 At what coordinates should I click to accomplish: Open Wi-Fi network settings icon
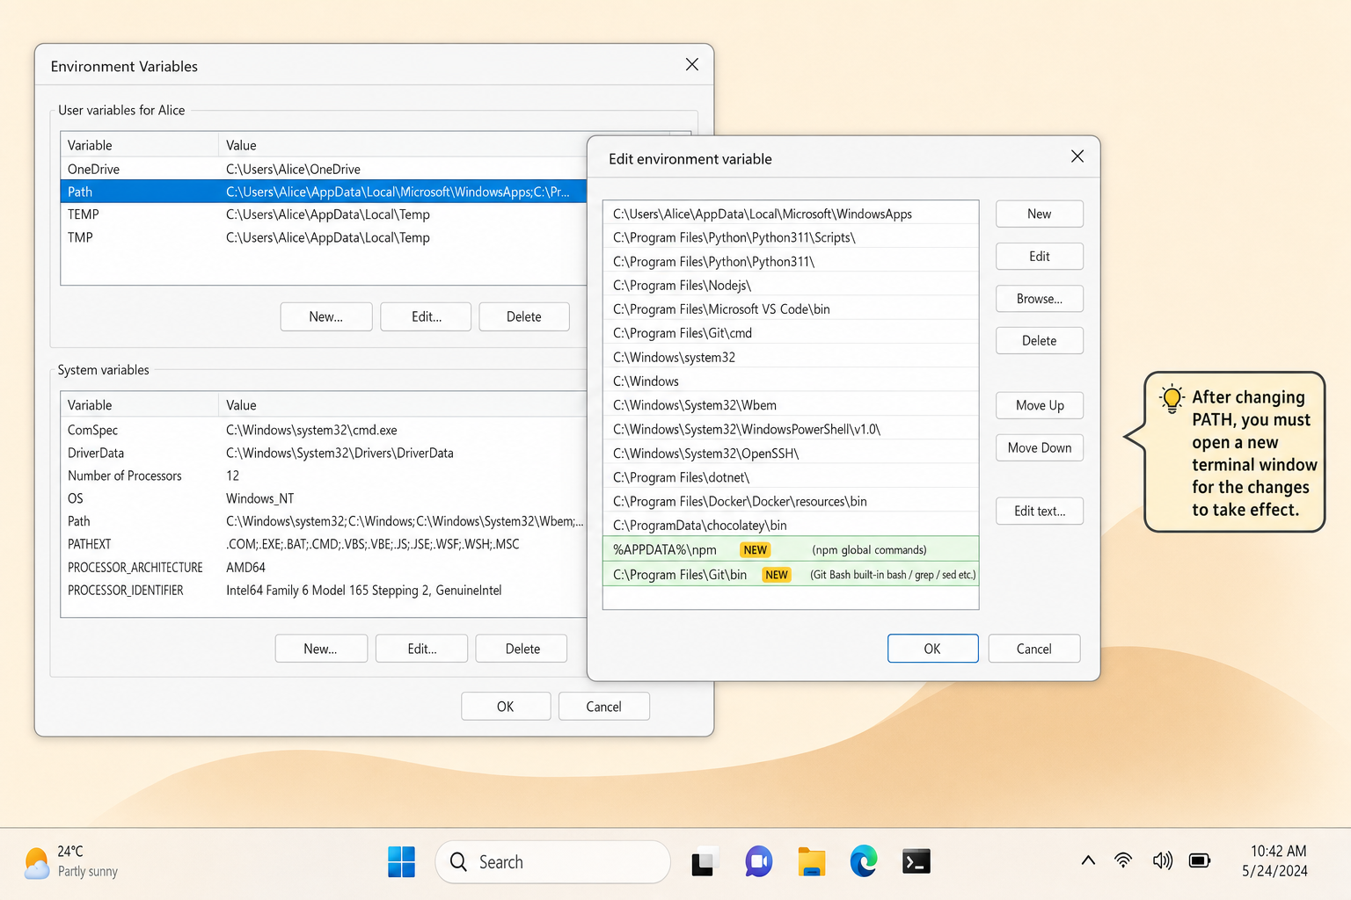tap(1123, 860)
